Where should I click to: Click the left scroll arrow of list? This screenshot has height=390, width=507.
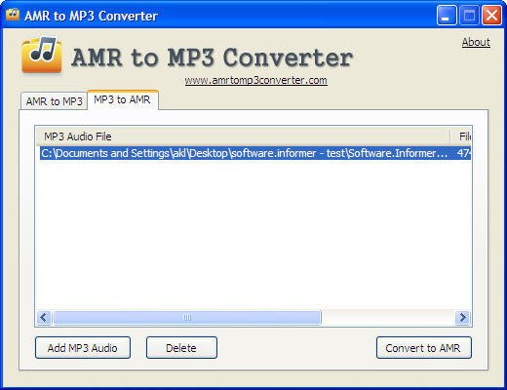[44, 317]
